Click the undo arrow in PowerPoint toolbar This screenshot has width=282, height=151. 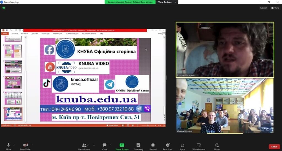point(11,30)
